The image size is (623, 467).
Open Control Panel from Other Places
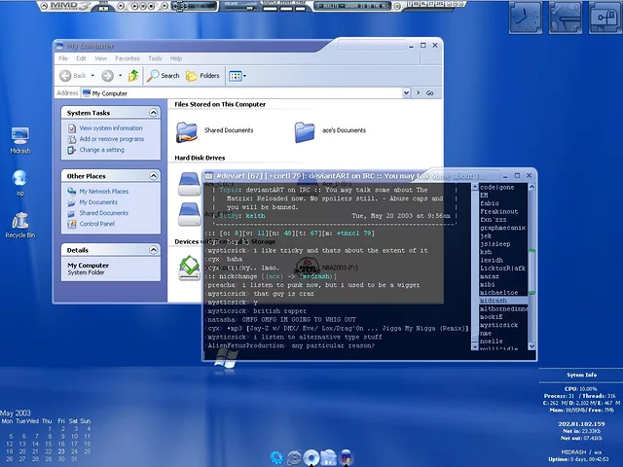pyautogui.click(x=97, y=224)
